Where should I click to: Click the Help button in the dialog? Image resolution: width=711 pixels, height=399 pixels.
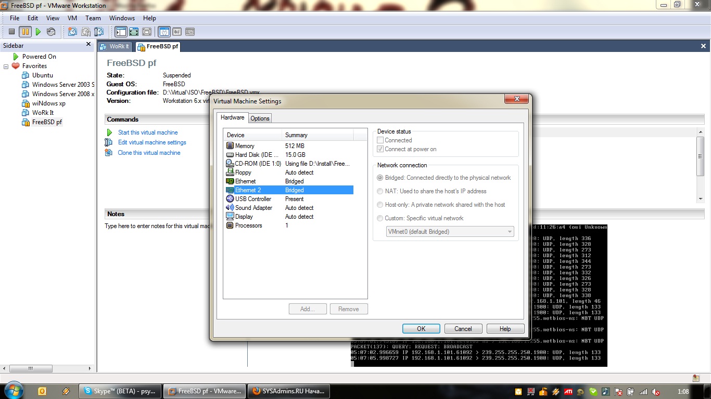pos(505,328)
